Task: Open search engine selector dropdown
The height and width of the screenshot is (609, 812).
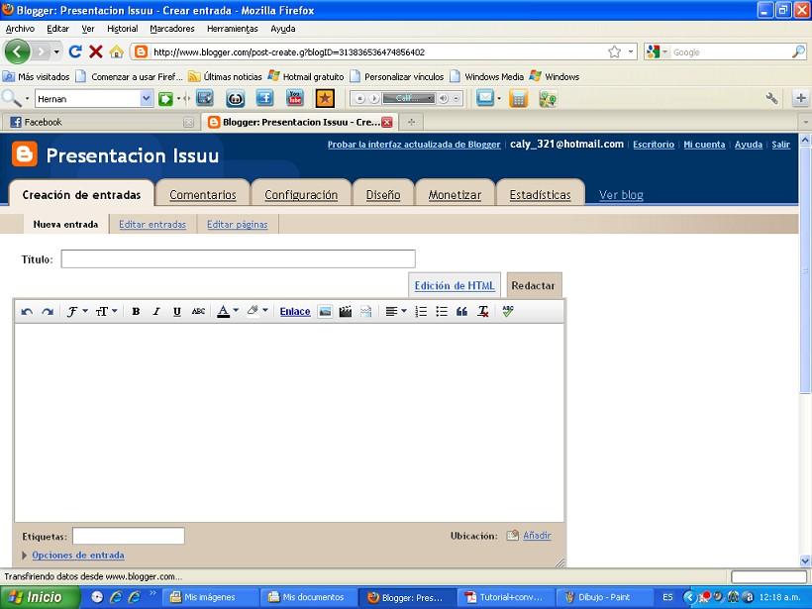Action: click(657, 51)
